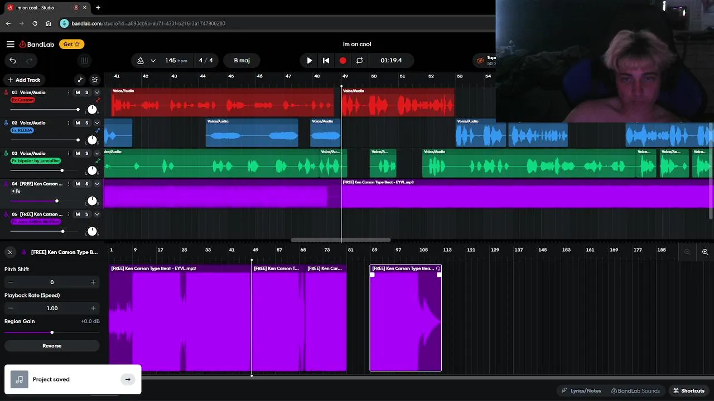Mute track 01 Voice/Audio
Viewport: 714px width, 401px height.
[x=78, y=92]
